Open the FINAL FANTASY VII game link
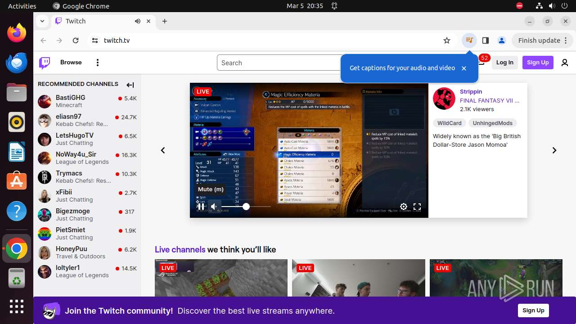This screenshot has width=576, height=324. pyautogui.click(x=490, y=100)
